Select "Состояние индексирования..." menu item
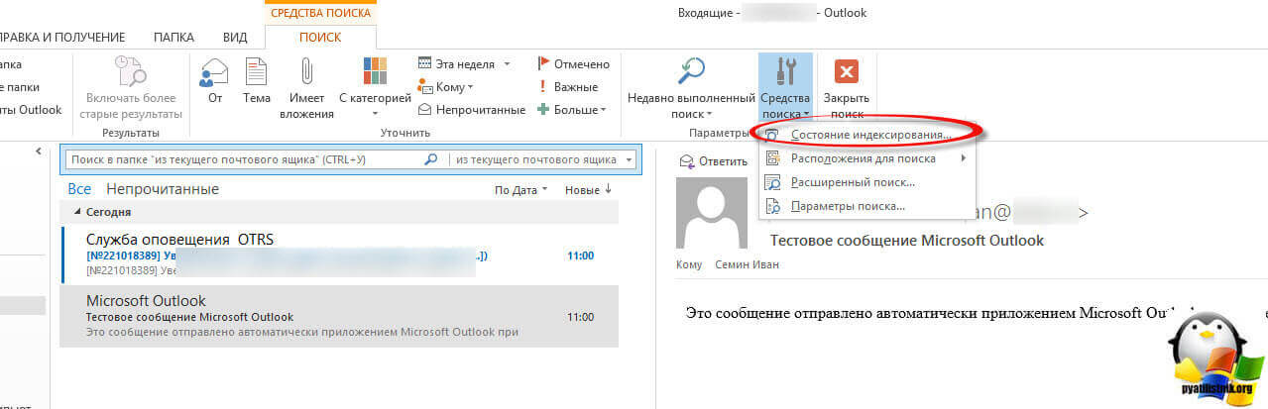Image resolution: width=1268 pixels, height=409 pixels. (x=867, y=134)
